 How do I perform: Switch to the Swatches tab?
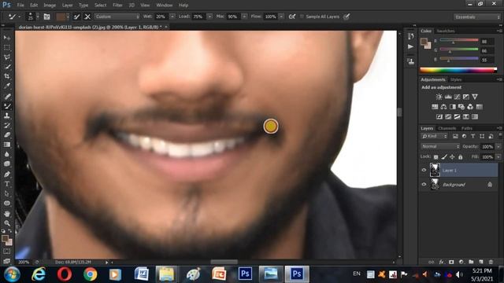[x=446, y=31]
